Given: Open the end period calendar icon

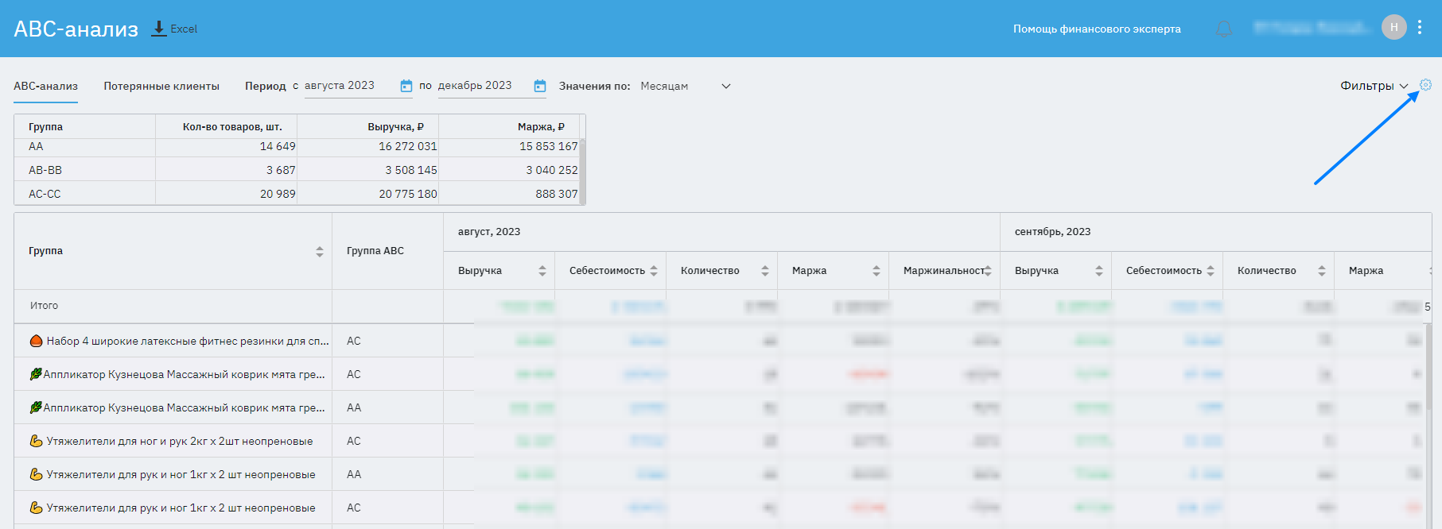Looking at the screenshot, I should (539, 86).
